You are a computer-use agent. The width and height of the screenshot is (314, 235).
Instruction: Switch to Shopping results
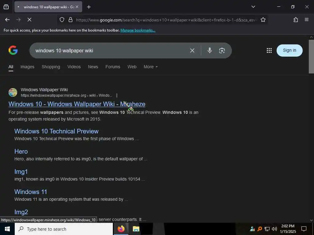coord(51,67)
